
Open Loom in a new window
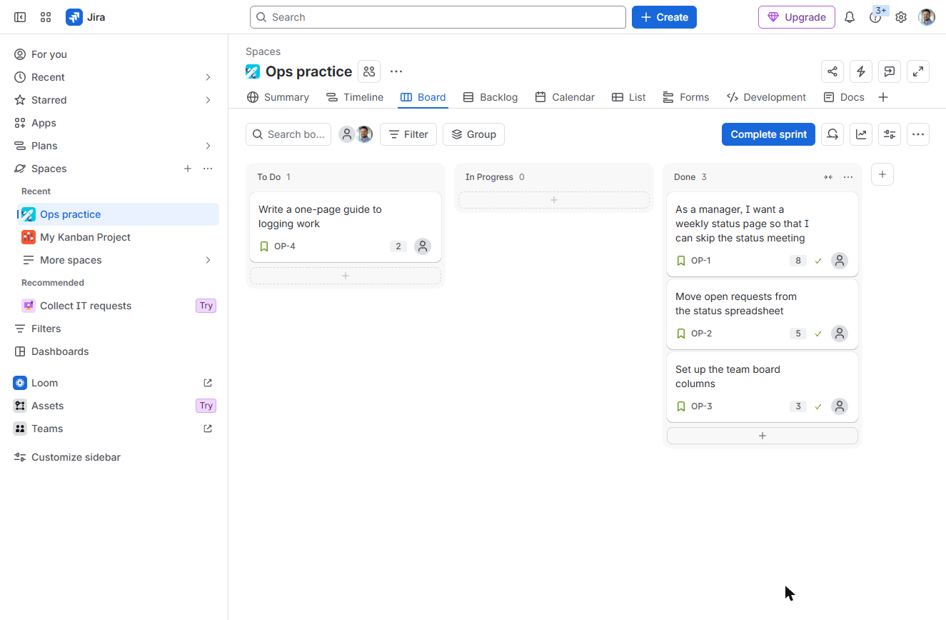tap(208, 383)
